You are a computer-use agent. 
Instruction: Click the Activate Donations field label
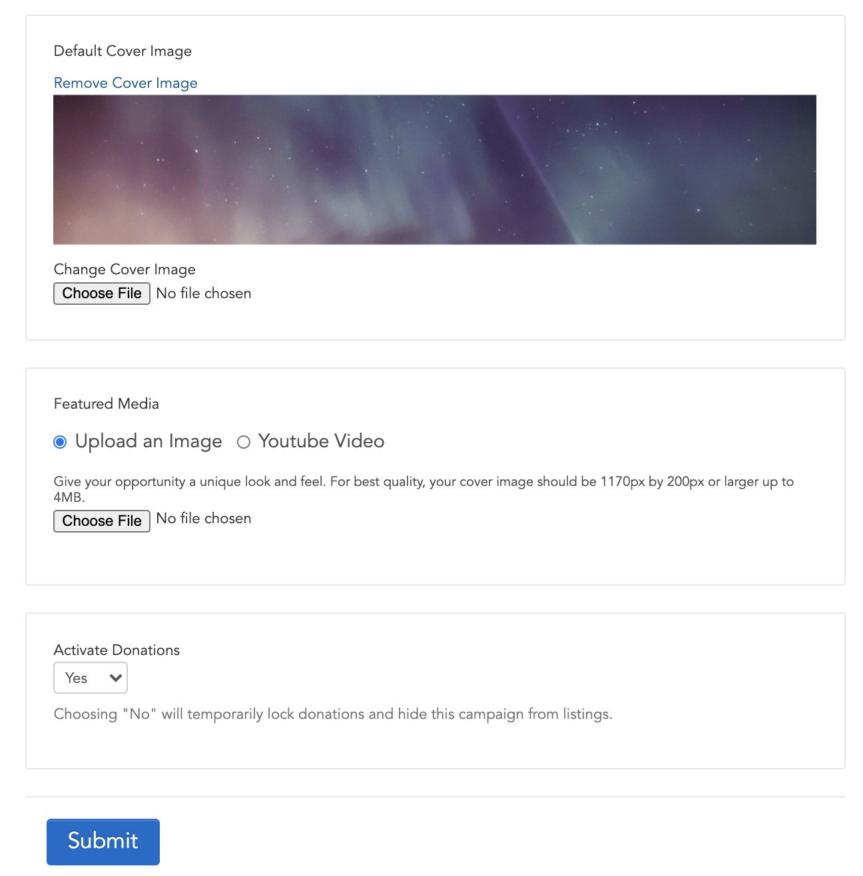pos(117,650)
